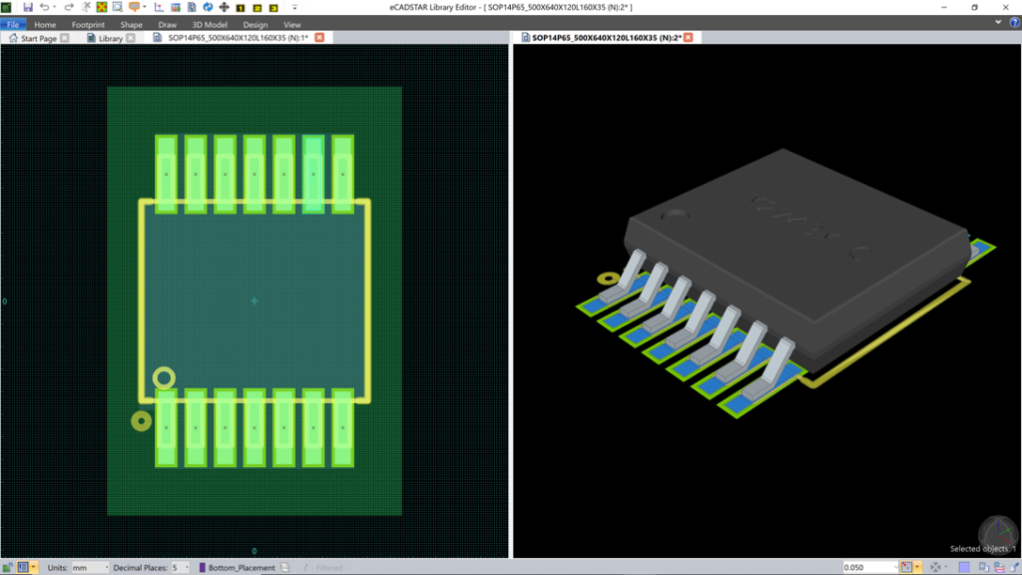
Task: Click the grid display icon in the status bar
Action: coord(23,566)
